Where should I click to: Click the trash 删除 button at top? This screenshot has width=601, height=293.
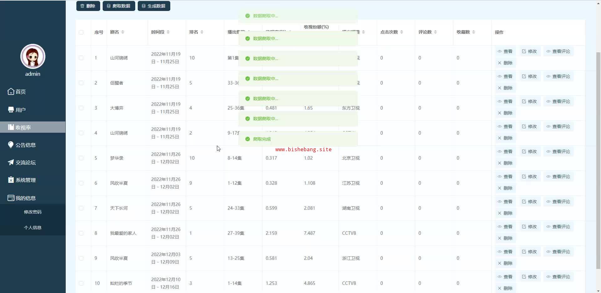pos(88,6)
